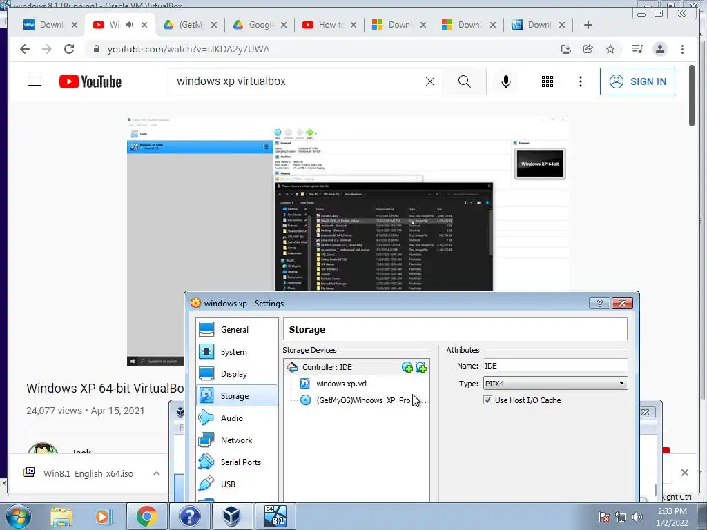707x530 pixels.
Task: Select Controller: IDE in storage tree
Action: 327,367
